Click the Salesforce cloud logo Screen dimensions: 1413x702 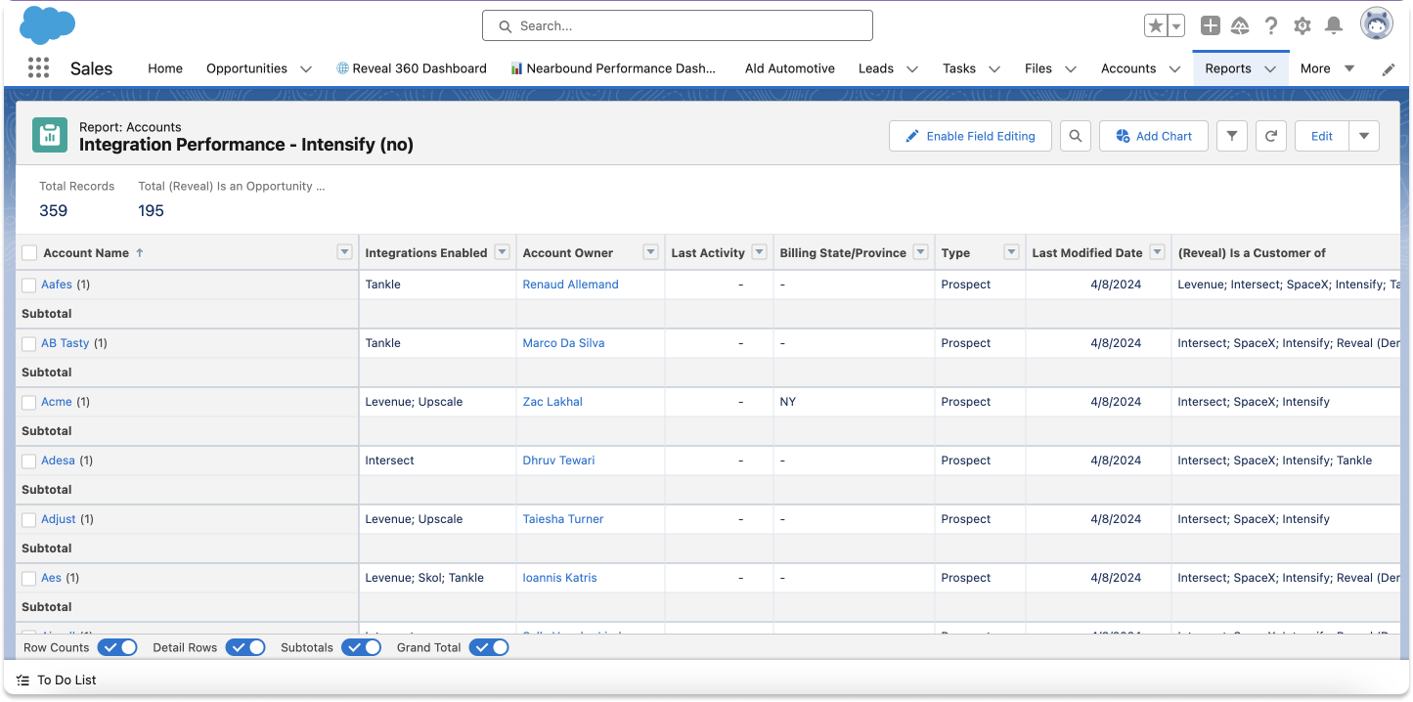pyautogui.click(x=47, y=24)
